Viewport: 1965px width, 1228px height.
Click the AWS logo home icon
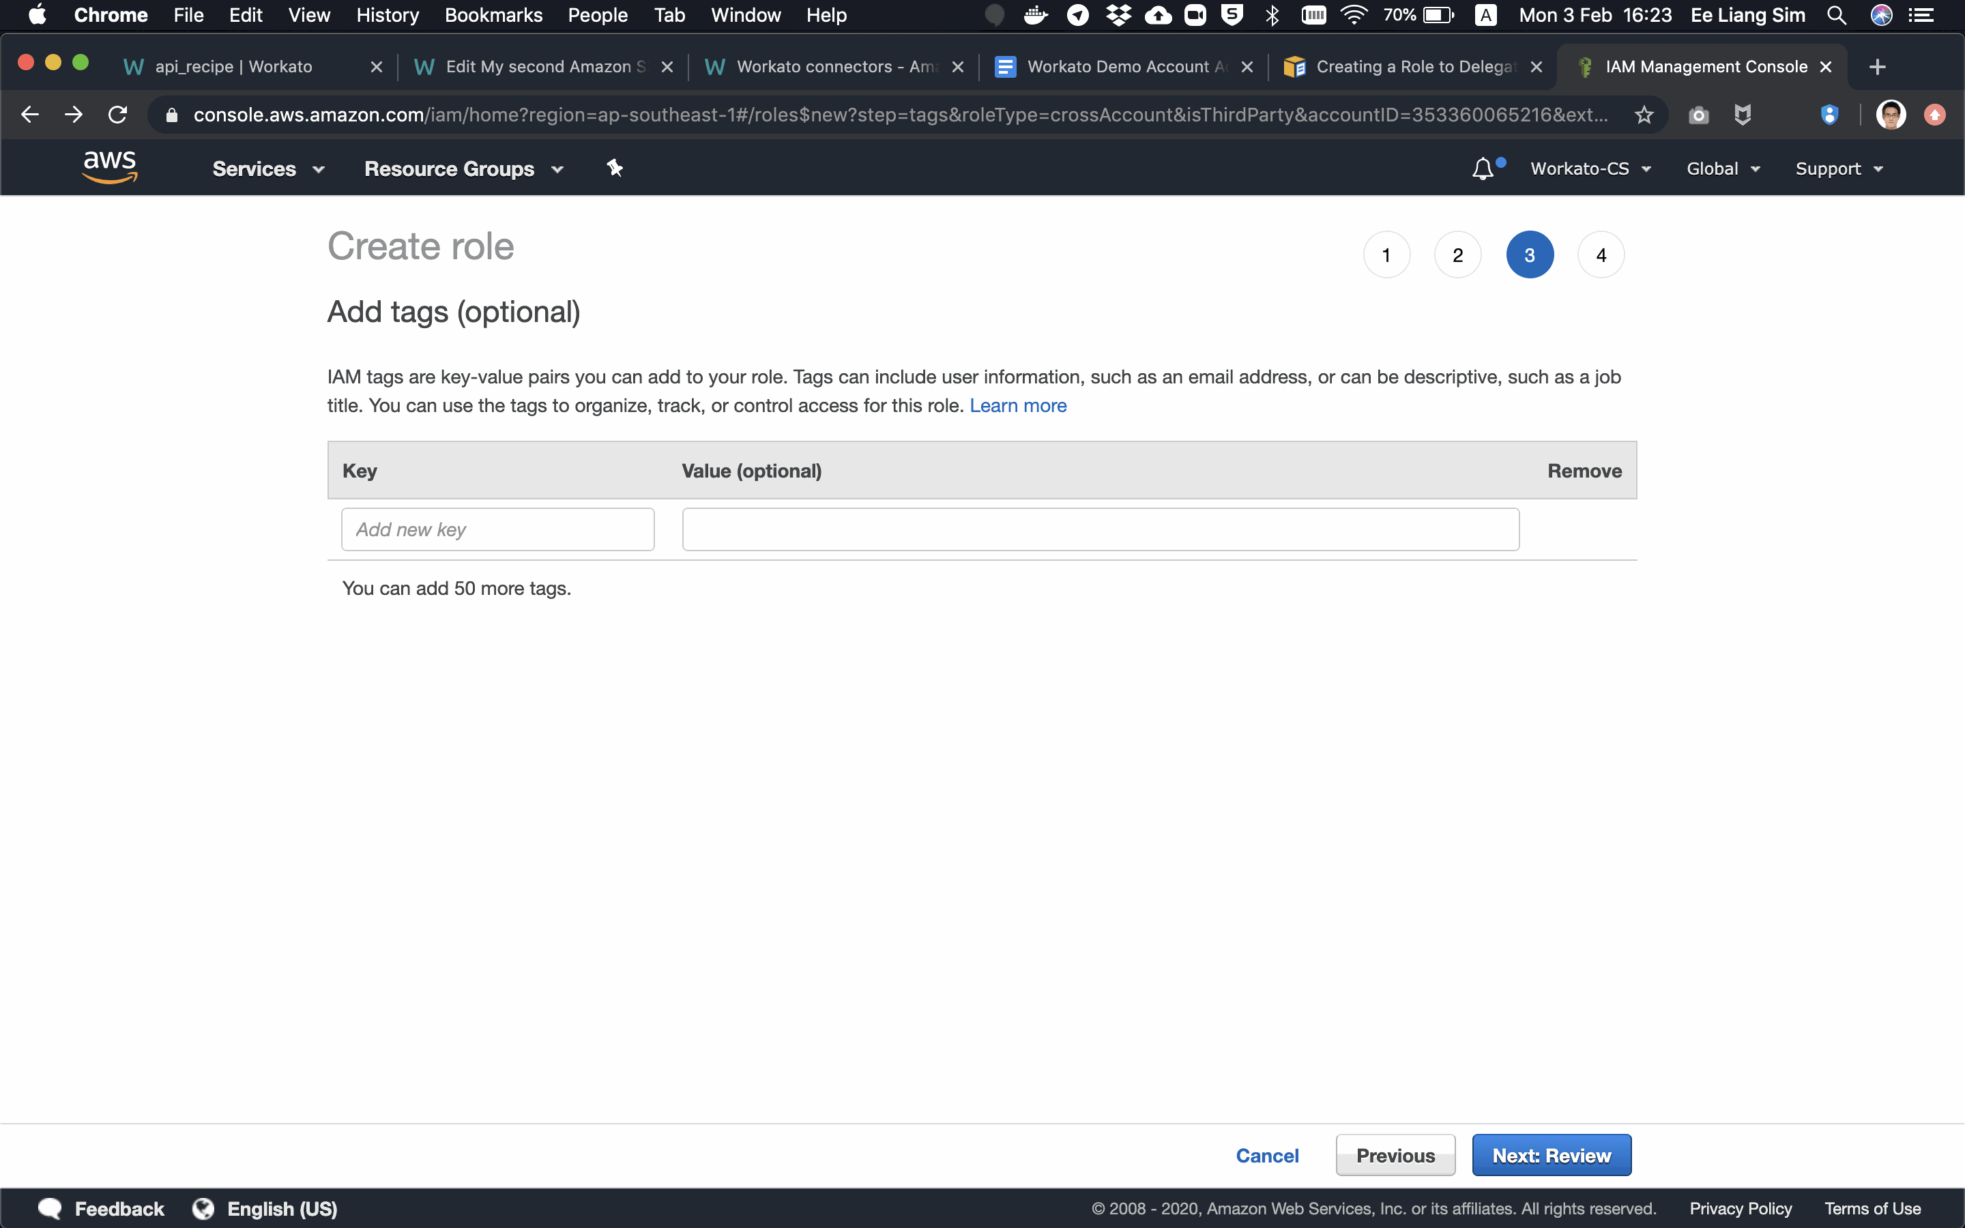point(108,167)
